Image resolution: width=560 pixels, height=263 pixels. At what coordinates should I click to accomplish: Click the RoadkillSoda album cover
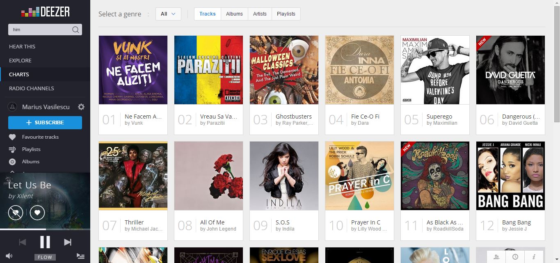coord(435,176)
